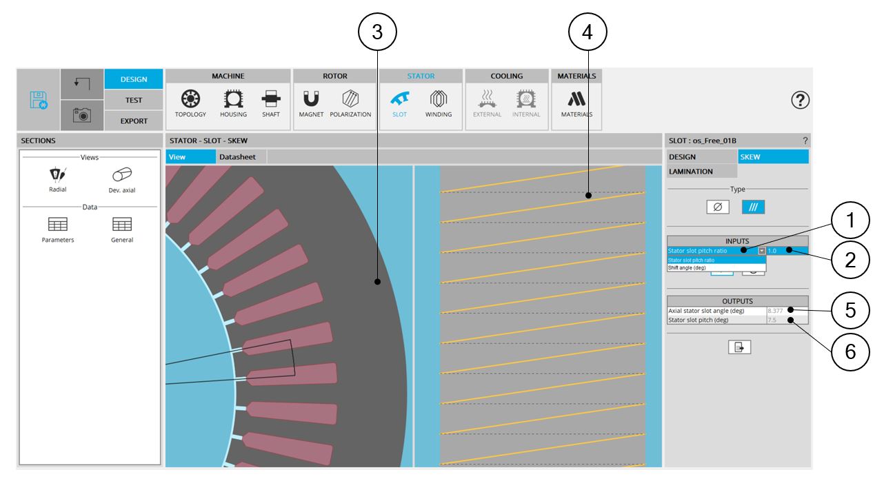Select the no-skew type option
Image resolution: width=884 pixels, height=481 pixels.
click(x=718, y=207)
